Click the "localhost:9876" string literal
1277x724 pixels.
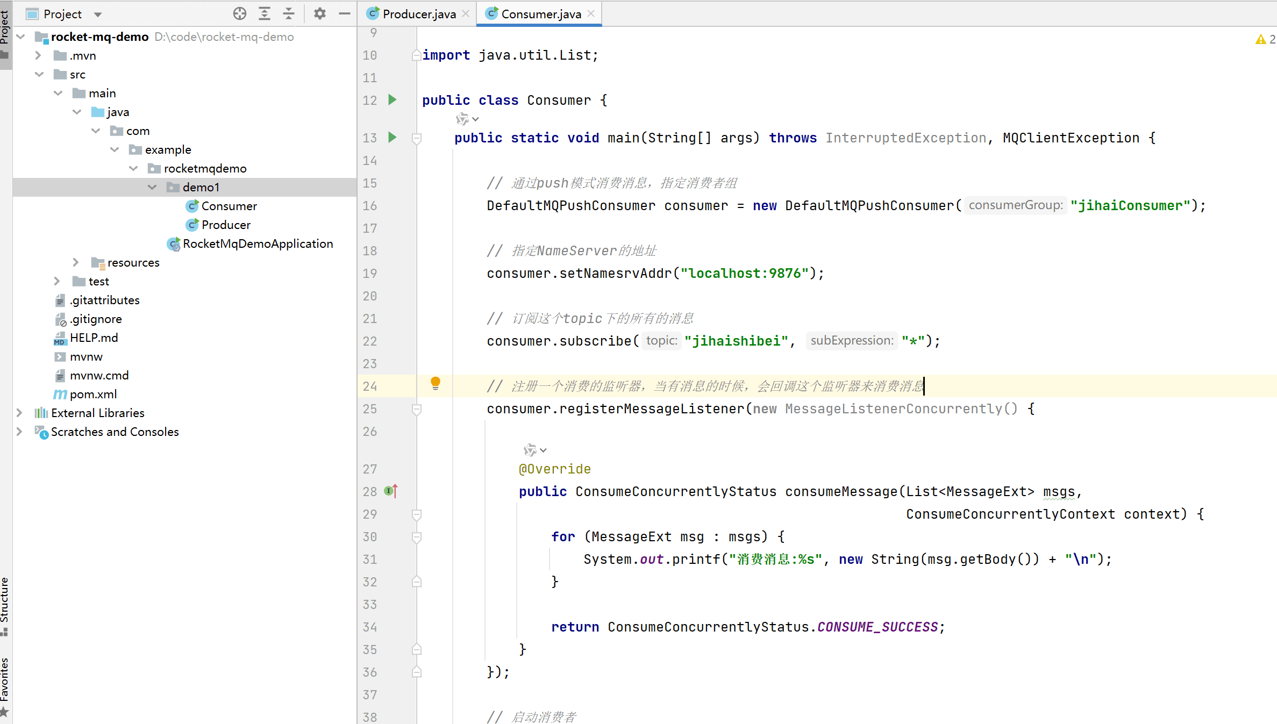[x=745, y=274]
